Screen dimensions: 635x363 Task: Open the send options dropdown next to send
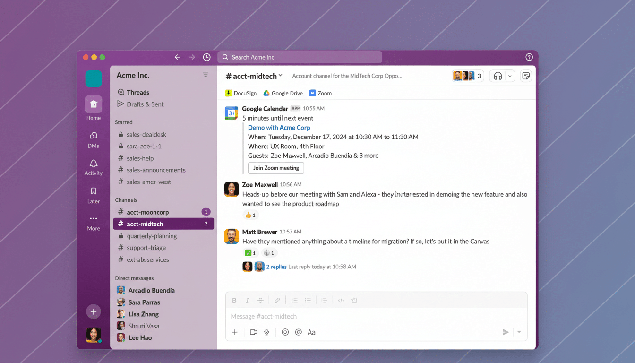(518, 332)
